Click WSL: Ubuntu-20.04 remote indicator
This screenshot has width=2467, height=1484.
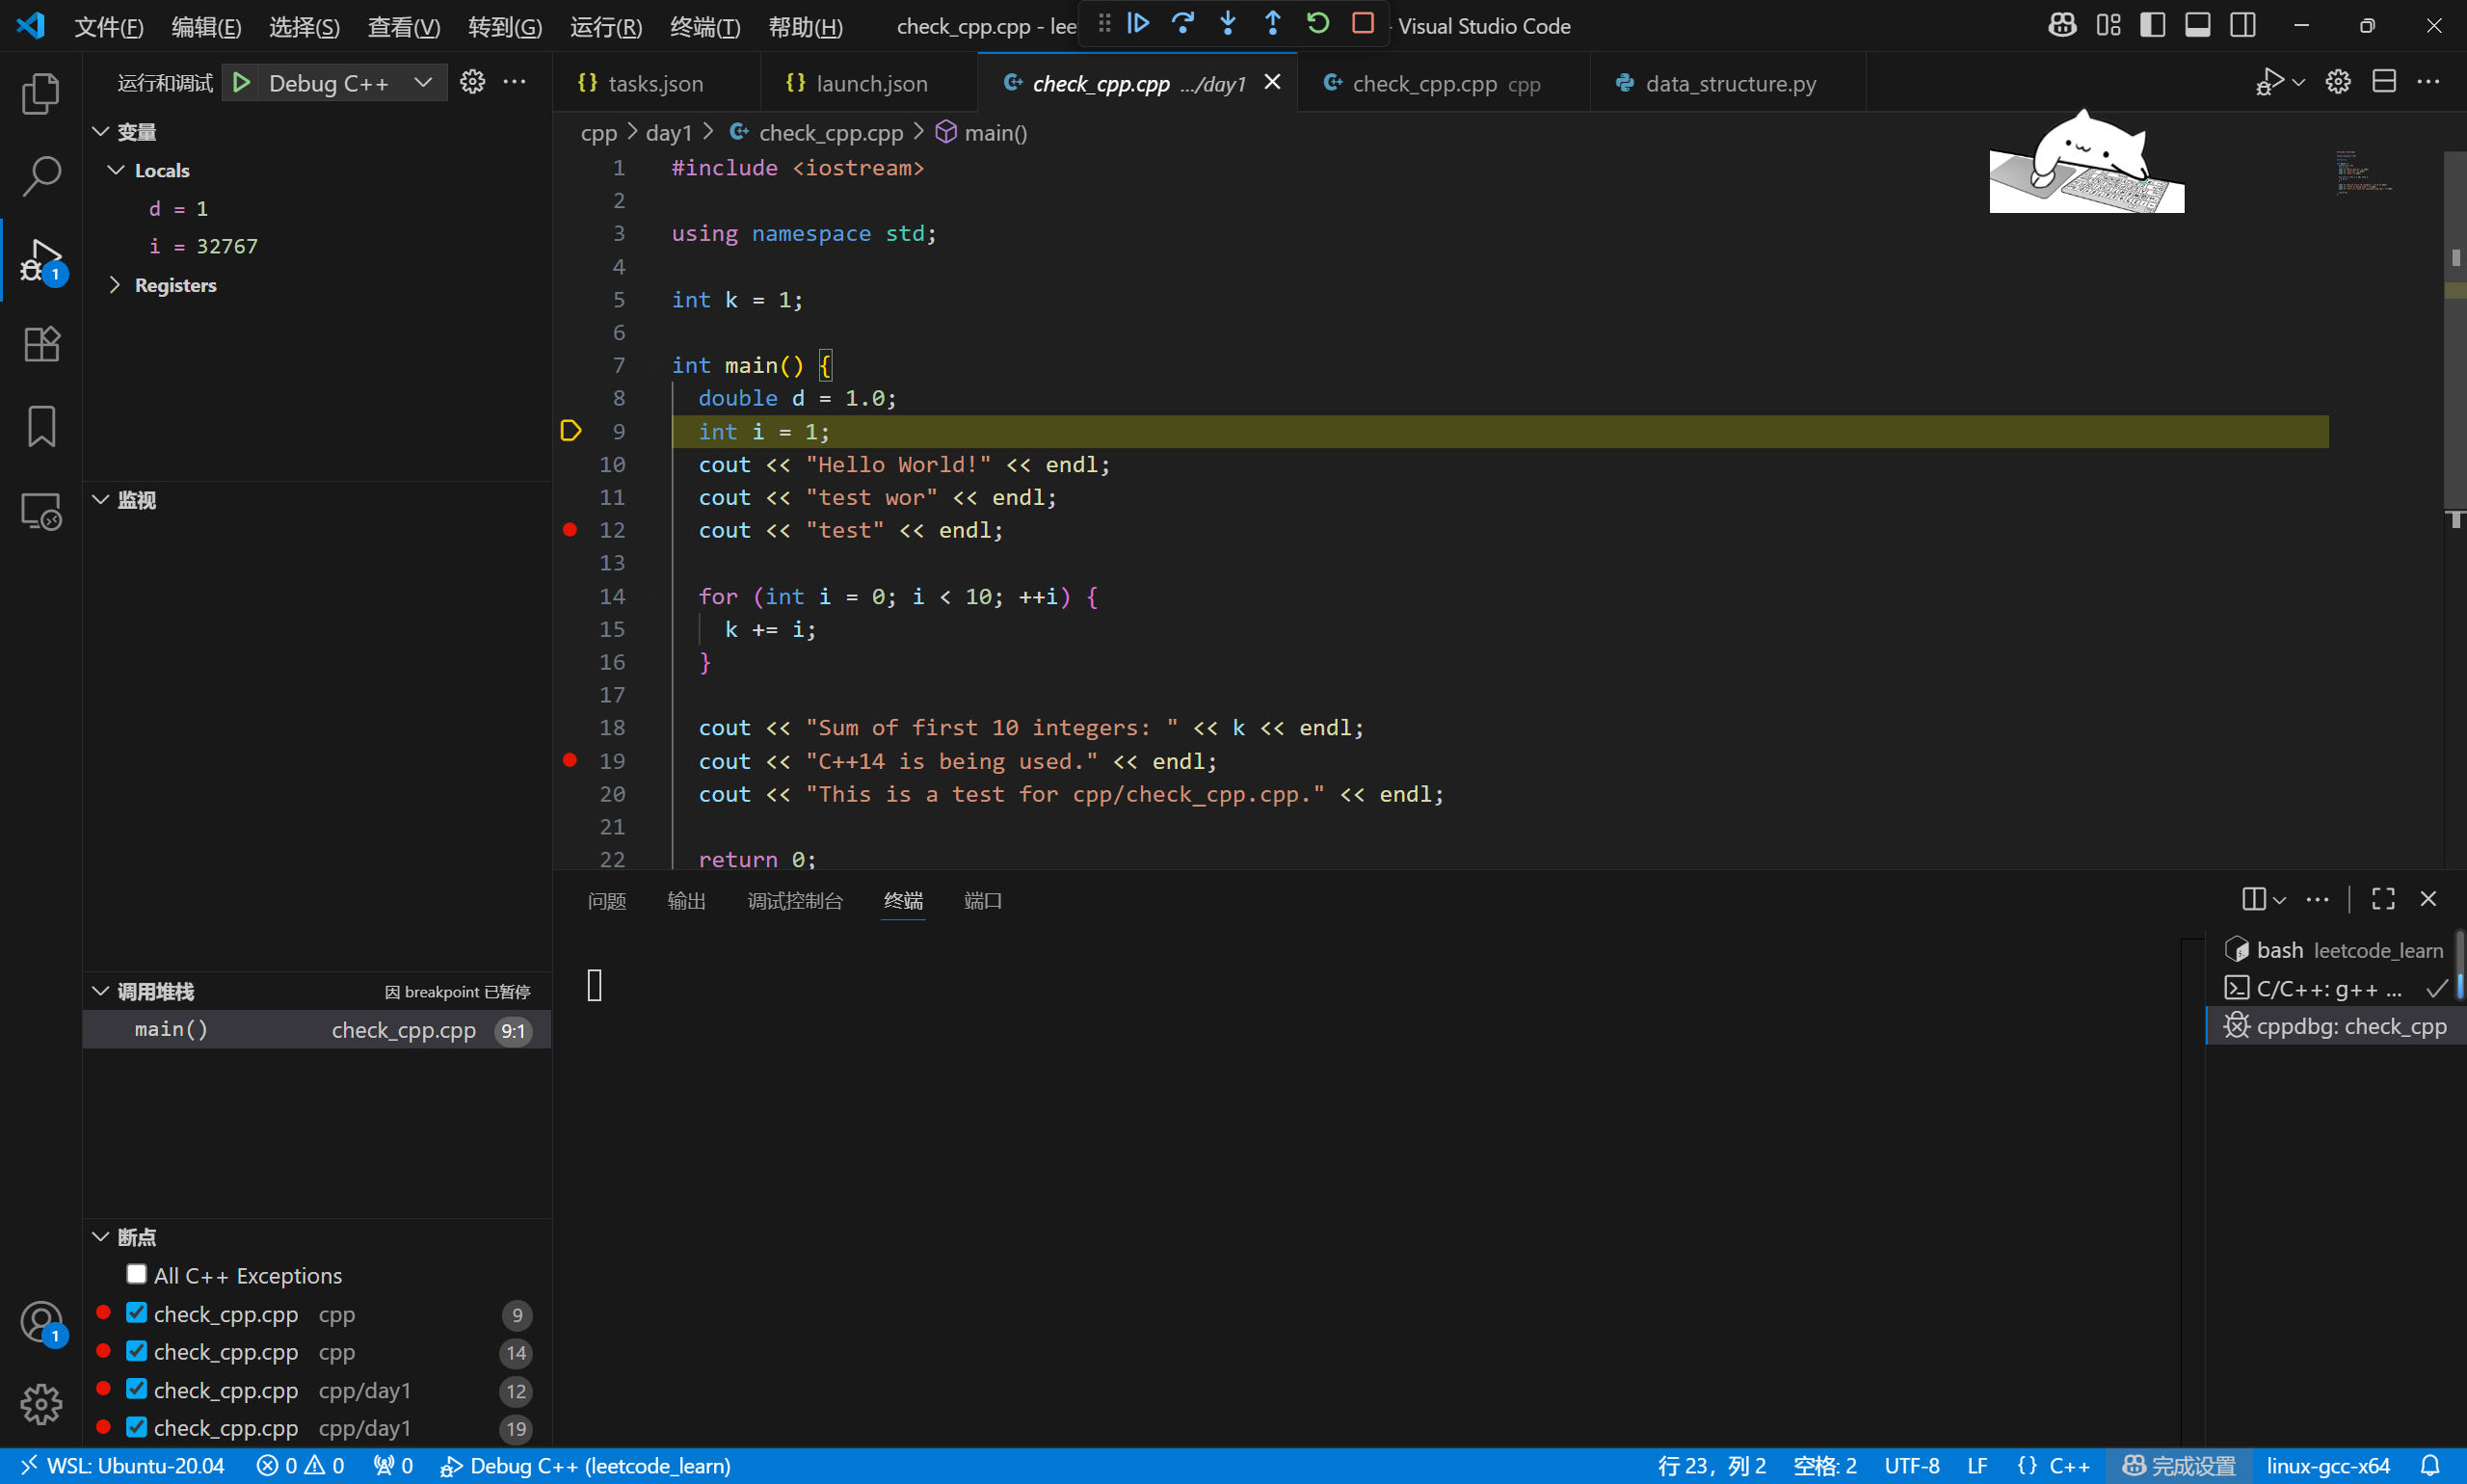pyautogui.click(x=121, y=1466)
